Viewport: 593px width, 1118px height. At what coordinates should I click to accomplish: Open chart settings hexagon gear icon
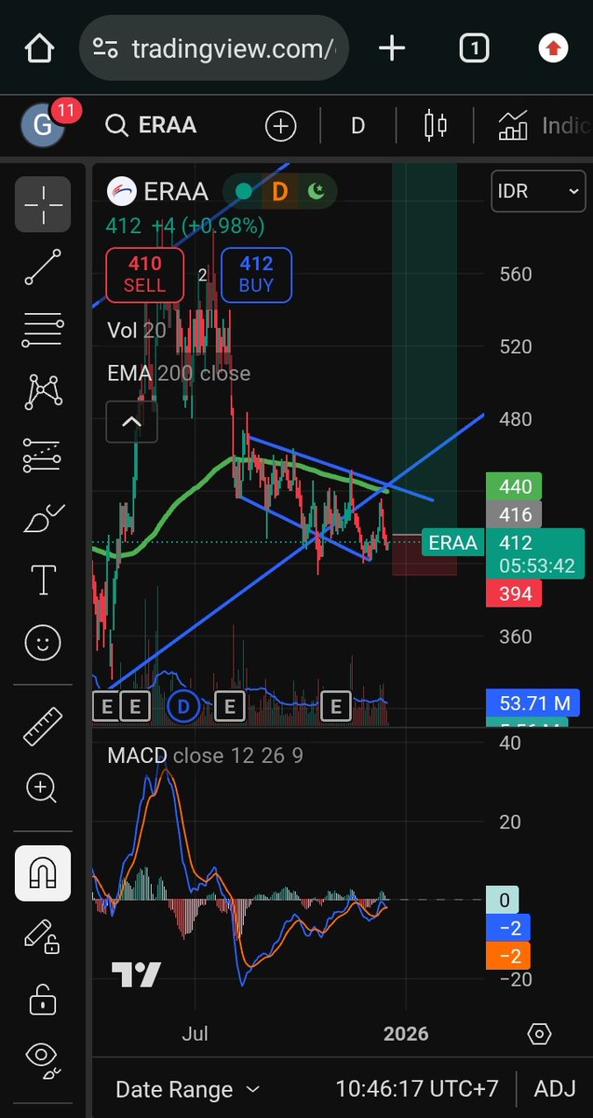tap(539, 1033)
